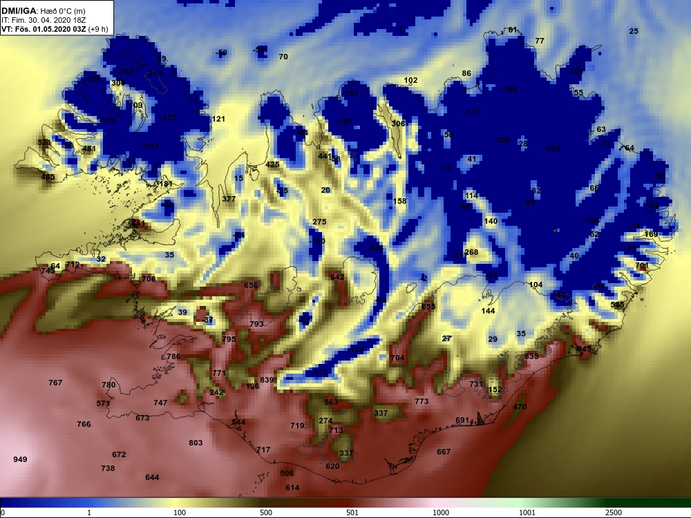Click the map value 704
This screenshot has width=691, height=518.
click(397, 358)
